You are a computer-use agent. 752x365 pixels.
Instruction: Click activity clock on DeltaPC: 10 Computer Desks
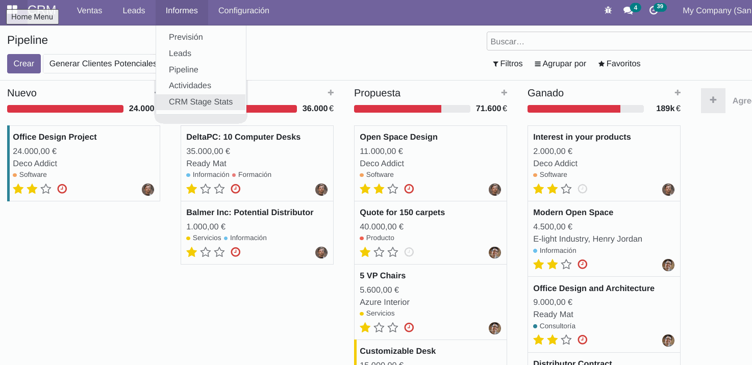pyautogui.click(x=236, y=189)
